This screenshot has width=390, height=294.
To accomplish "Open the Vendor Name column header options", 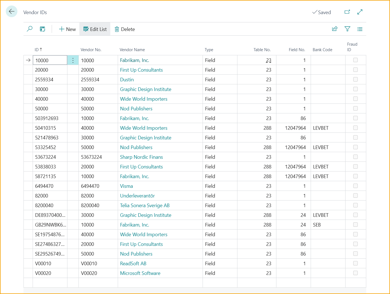I will 132,50.
